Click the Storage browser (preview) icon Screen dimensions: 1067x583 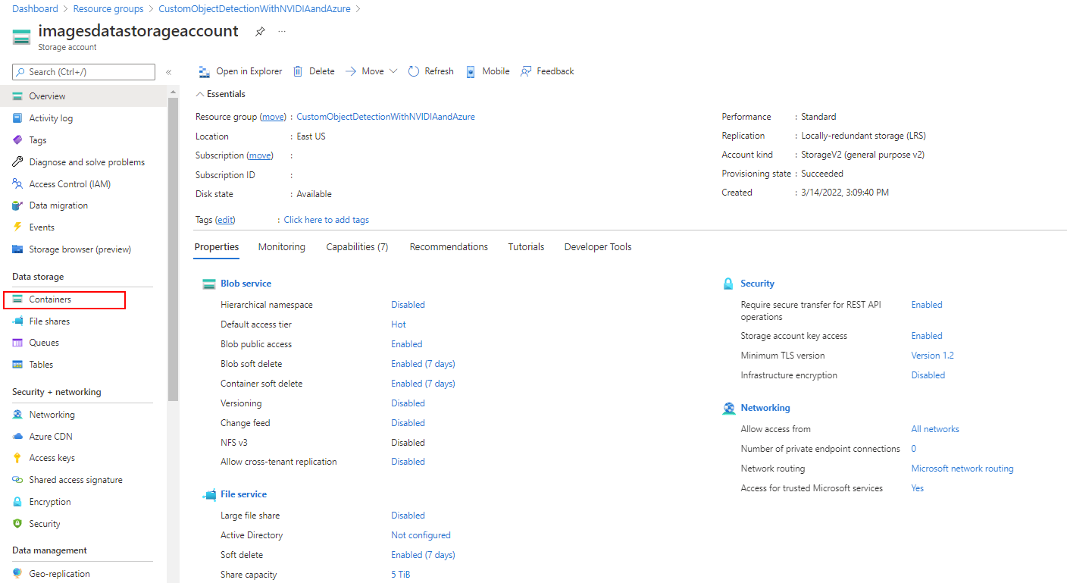(x=17, y=249)
